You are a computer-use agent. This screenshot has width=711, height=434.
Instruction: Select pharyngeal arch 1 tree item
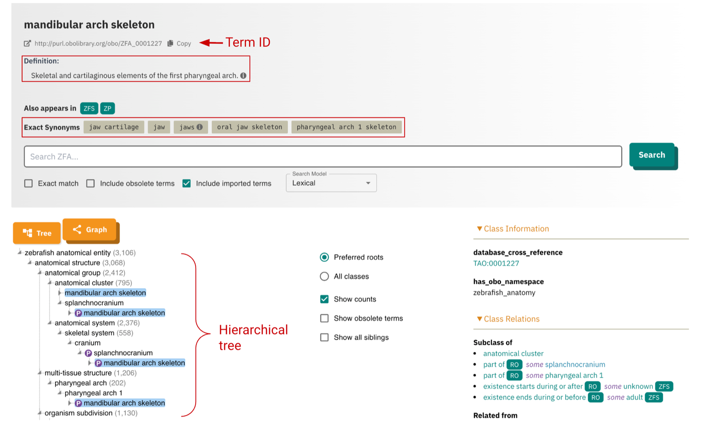93,393
